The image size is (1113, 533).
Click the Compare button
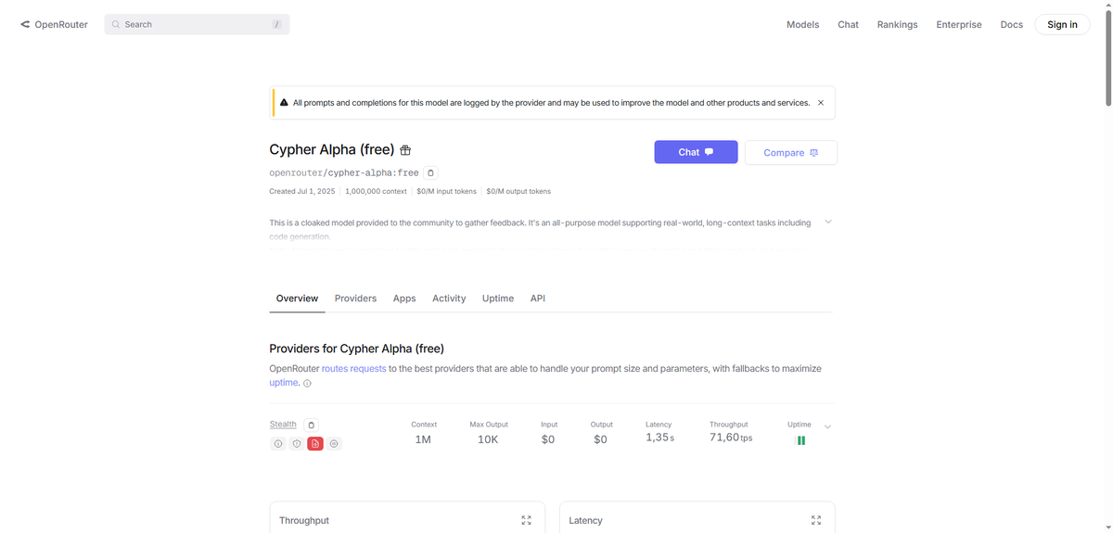pyautogui.click(x=790, y=153)
